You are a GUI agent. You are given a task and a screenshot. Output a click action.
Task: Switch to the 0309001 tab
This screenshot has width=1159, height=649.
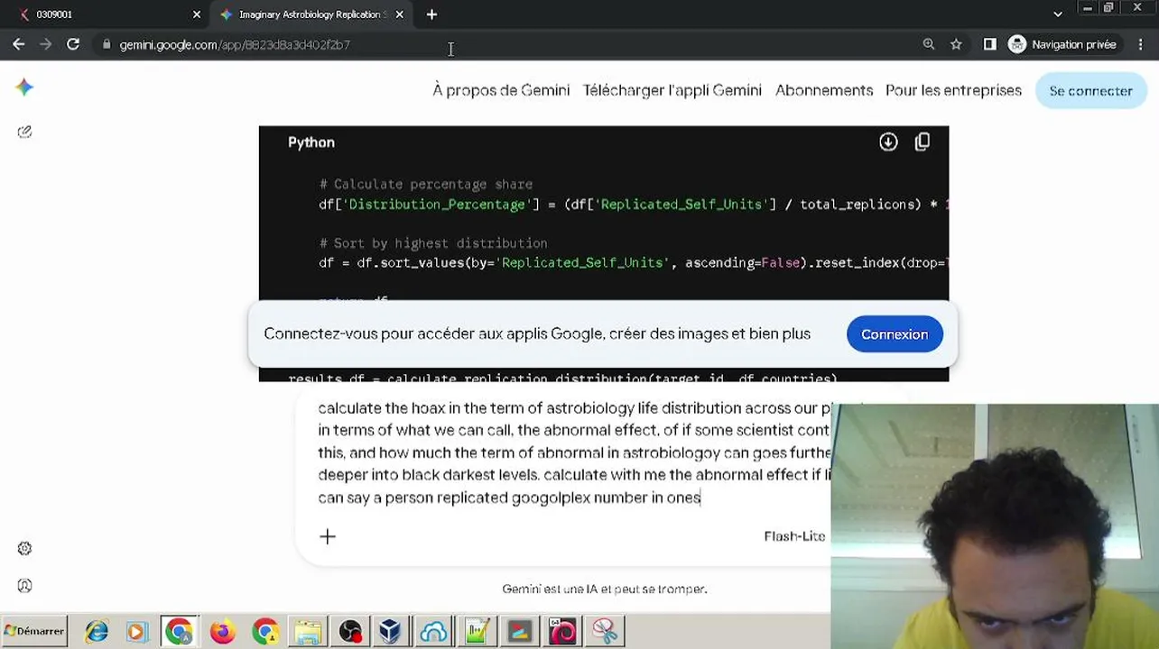(107, 14)
